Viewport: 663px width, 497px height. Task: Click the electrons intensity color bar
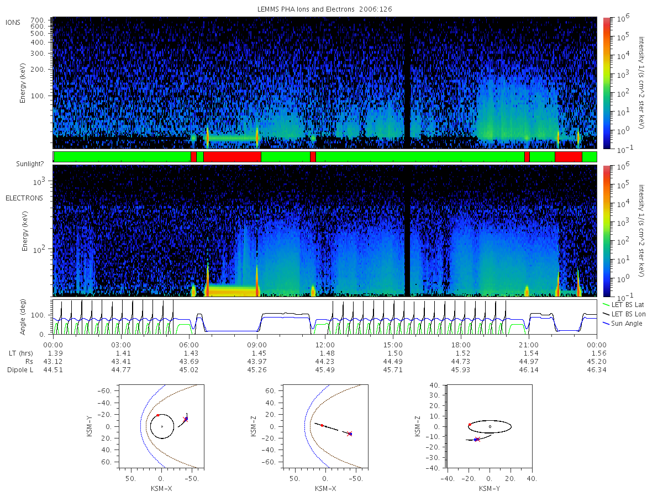[x=606, y=230]
